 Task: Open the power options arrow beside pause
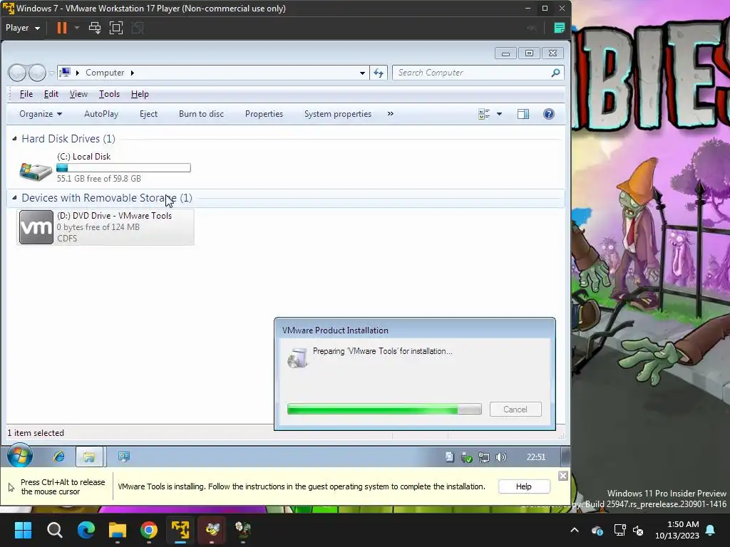click(x=77, y=28)
